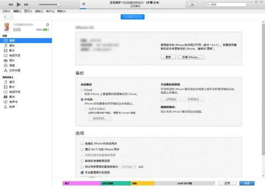
Task: Click the 24.05 GB 可用 free space segment
Action: coord(185,183)
